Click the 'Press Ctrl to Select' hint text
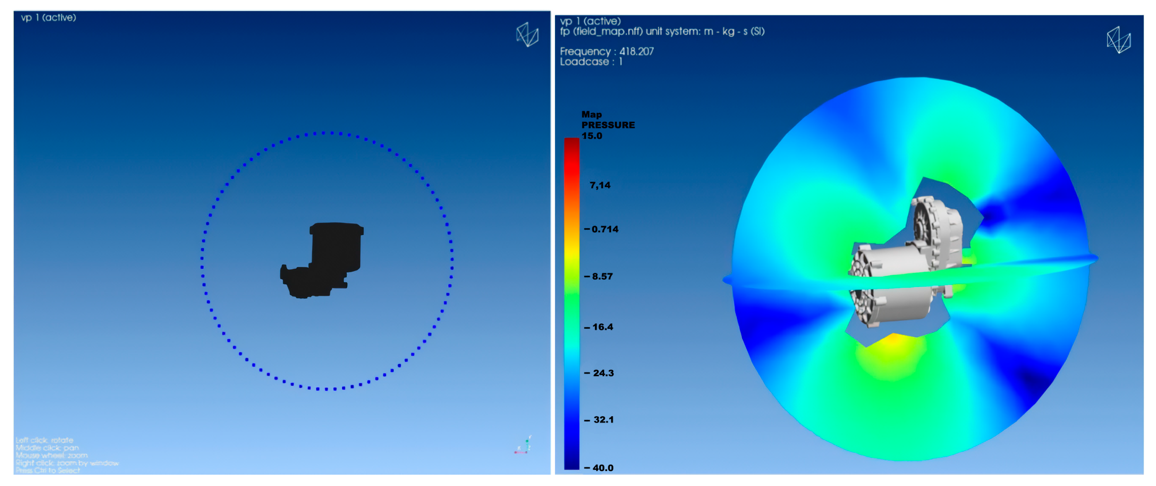Image resolution: width=1156 pixels, height=486 pixels. click(48, 470)
